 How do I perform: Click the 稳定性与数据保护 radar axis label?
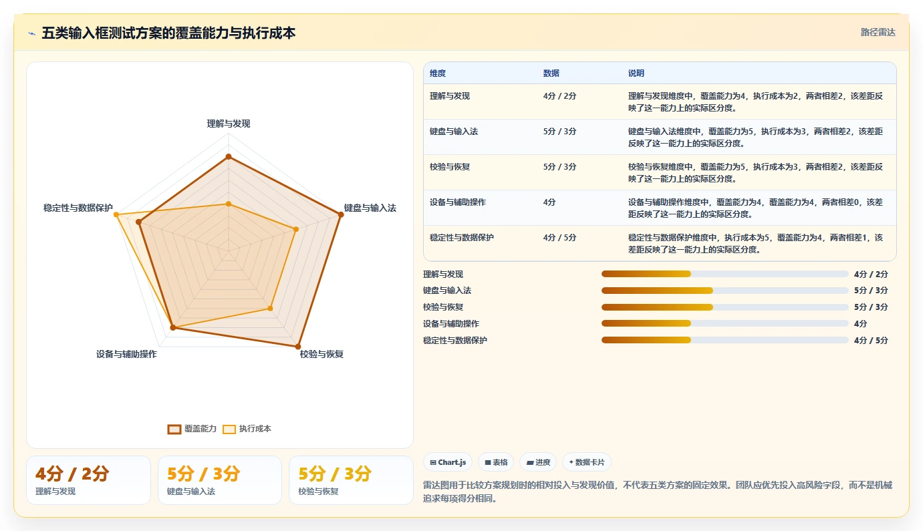click(x=78, y=208)
